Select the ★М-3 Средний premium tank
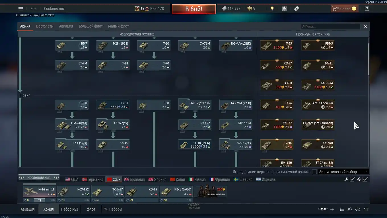The height and width of the screenshot is (218, 387). coord(318,105)
